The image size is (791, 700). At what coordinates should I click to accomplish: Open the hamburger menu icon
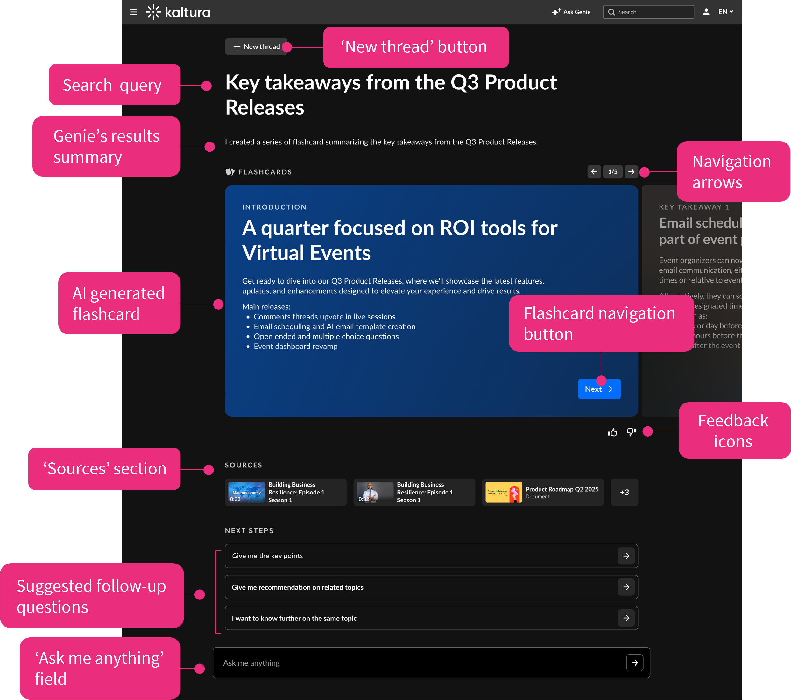[133, 12]
